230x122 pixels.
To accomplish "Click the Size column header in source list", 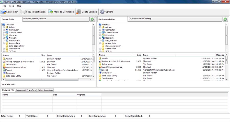I will click(x=43, y=55).
